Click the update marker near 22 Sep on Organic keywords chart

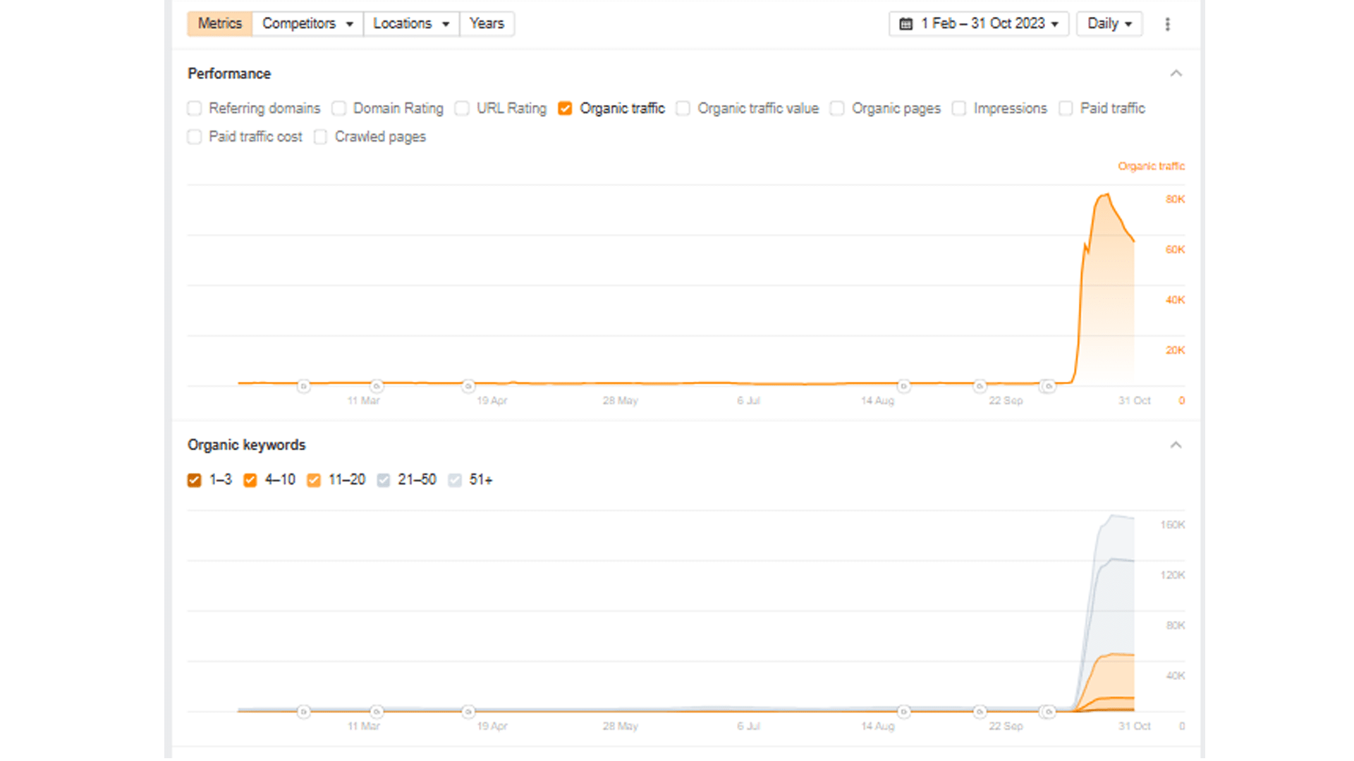[980, 712]
